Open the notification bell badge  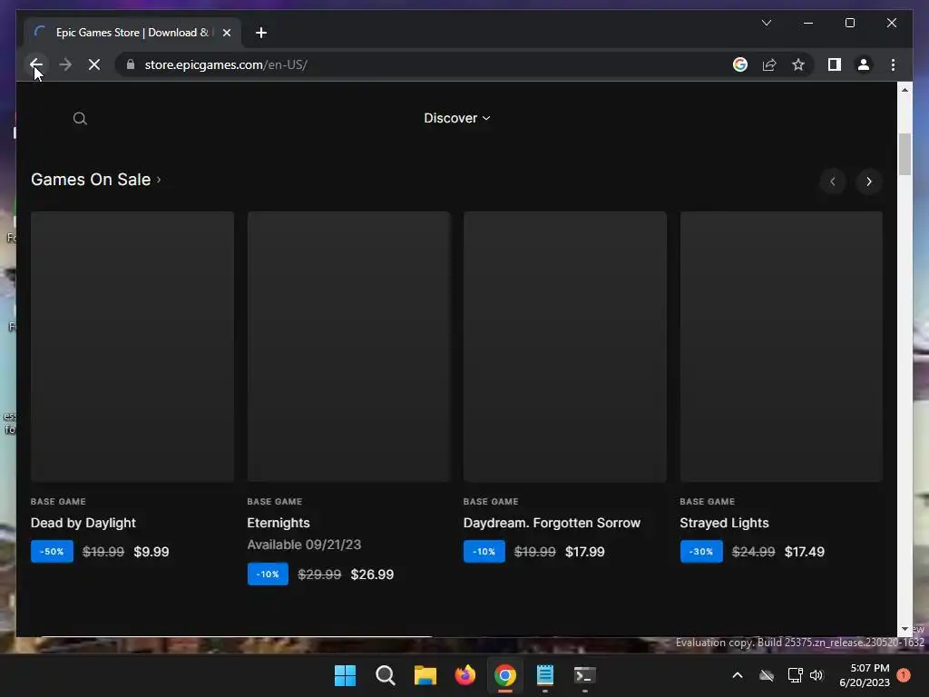904,675
